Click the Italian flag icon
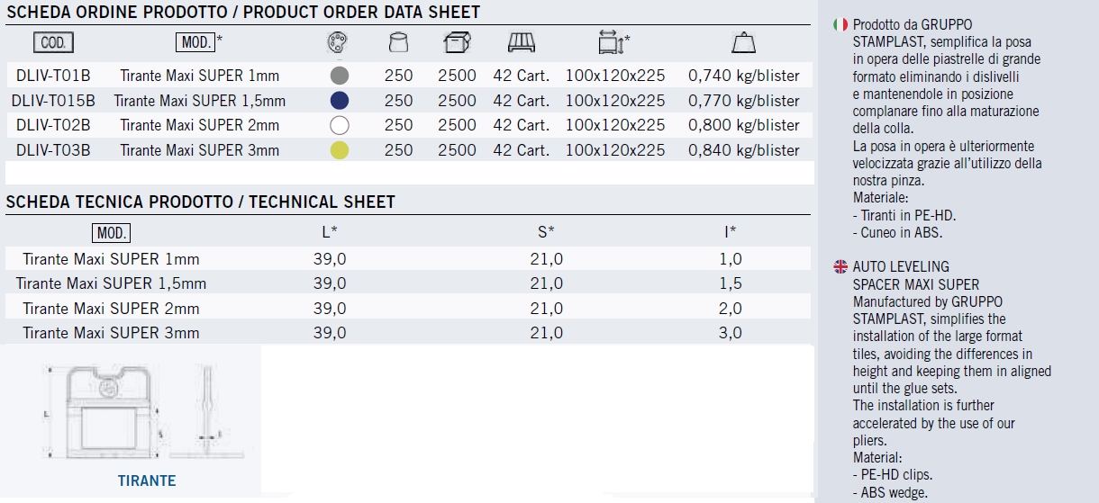The height and width of the screenshot is (503, 1099). tap(840, 24)
